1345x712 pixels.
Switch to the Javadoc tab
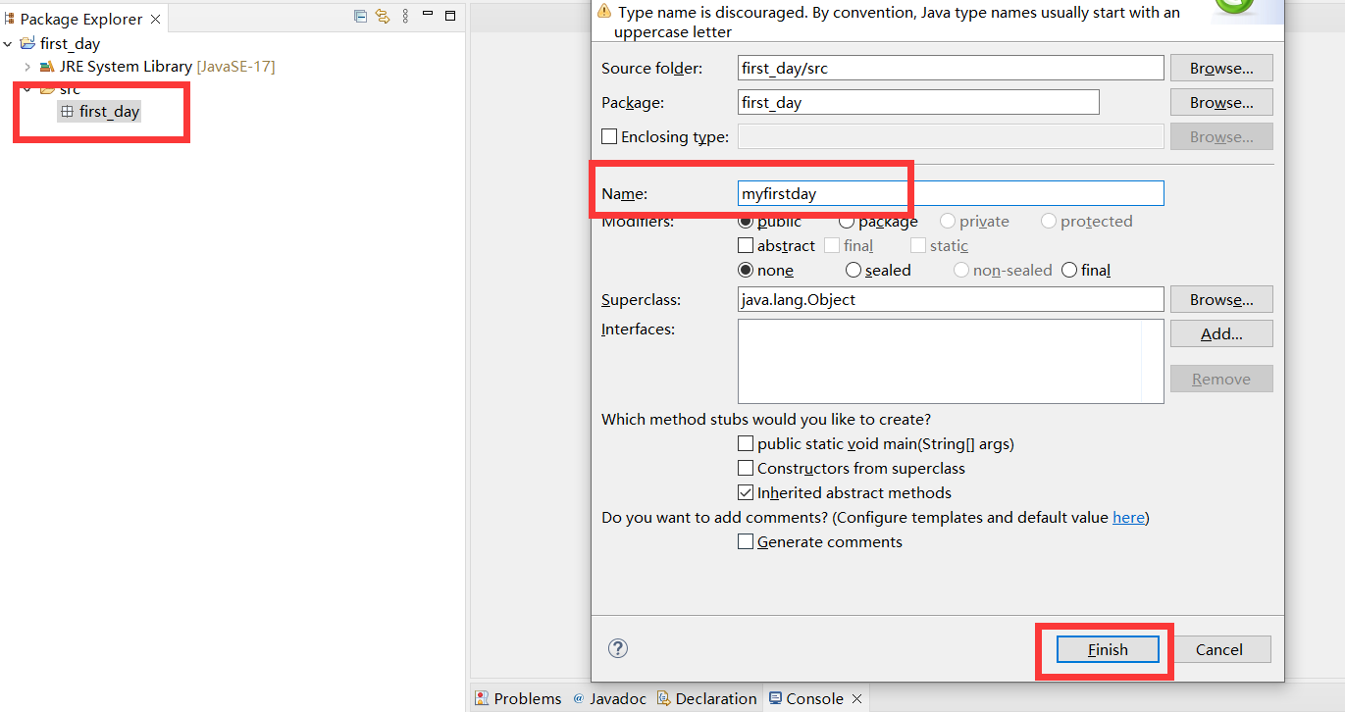click(607, 698)
